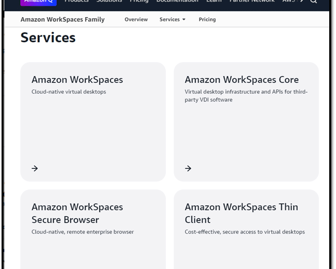
Task: Click the nav chevron to show more items
Action: click(x=302, y=1)
